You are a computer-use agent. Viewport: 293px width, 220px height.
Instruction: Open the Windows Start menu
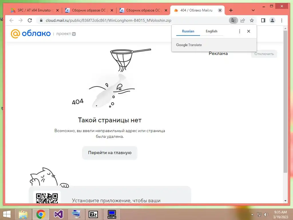pos(7,214)
